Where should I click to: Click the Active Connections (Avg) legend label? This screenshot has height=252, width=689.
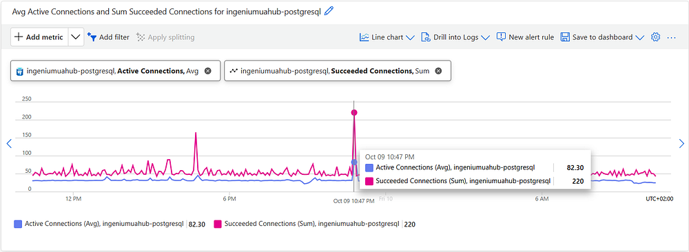tap(104, 224)
